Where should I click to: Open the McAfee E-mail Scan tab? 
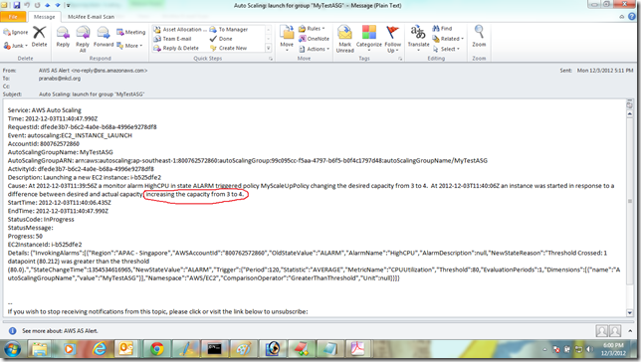[91, 17]
